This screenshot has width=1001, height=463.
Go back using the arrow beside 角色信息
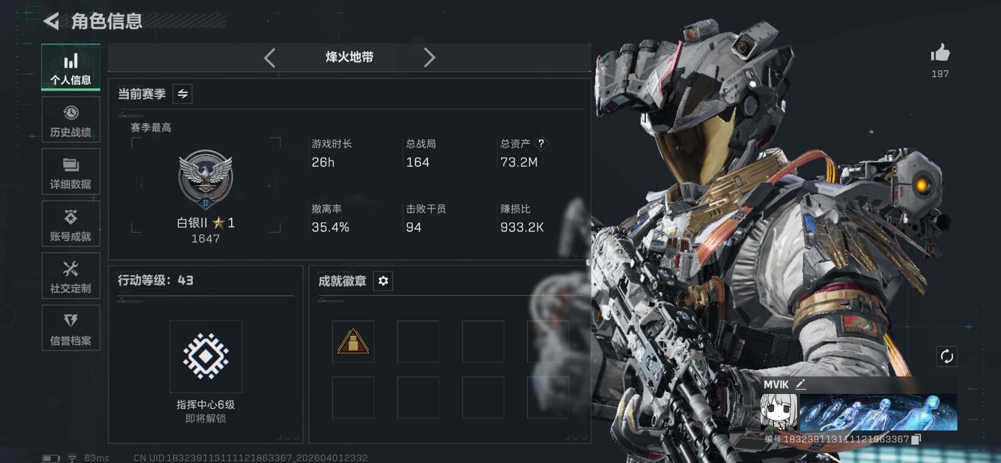(51, 21)
